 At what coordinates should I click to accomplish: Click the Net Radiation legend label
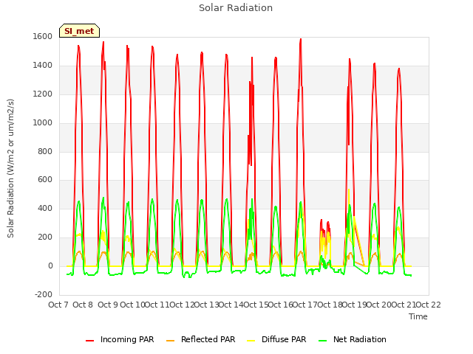(x=360, y=339)
